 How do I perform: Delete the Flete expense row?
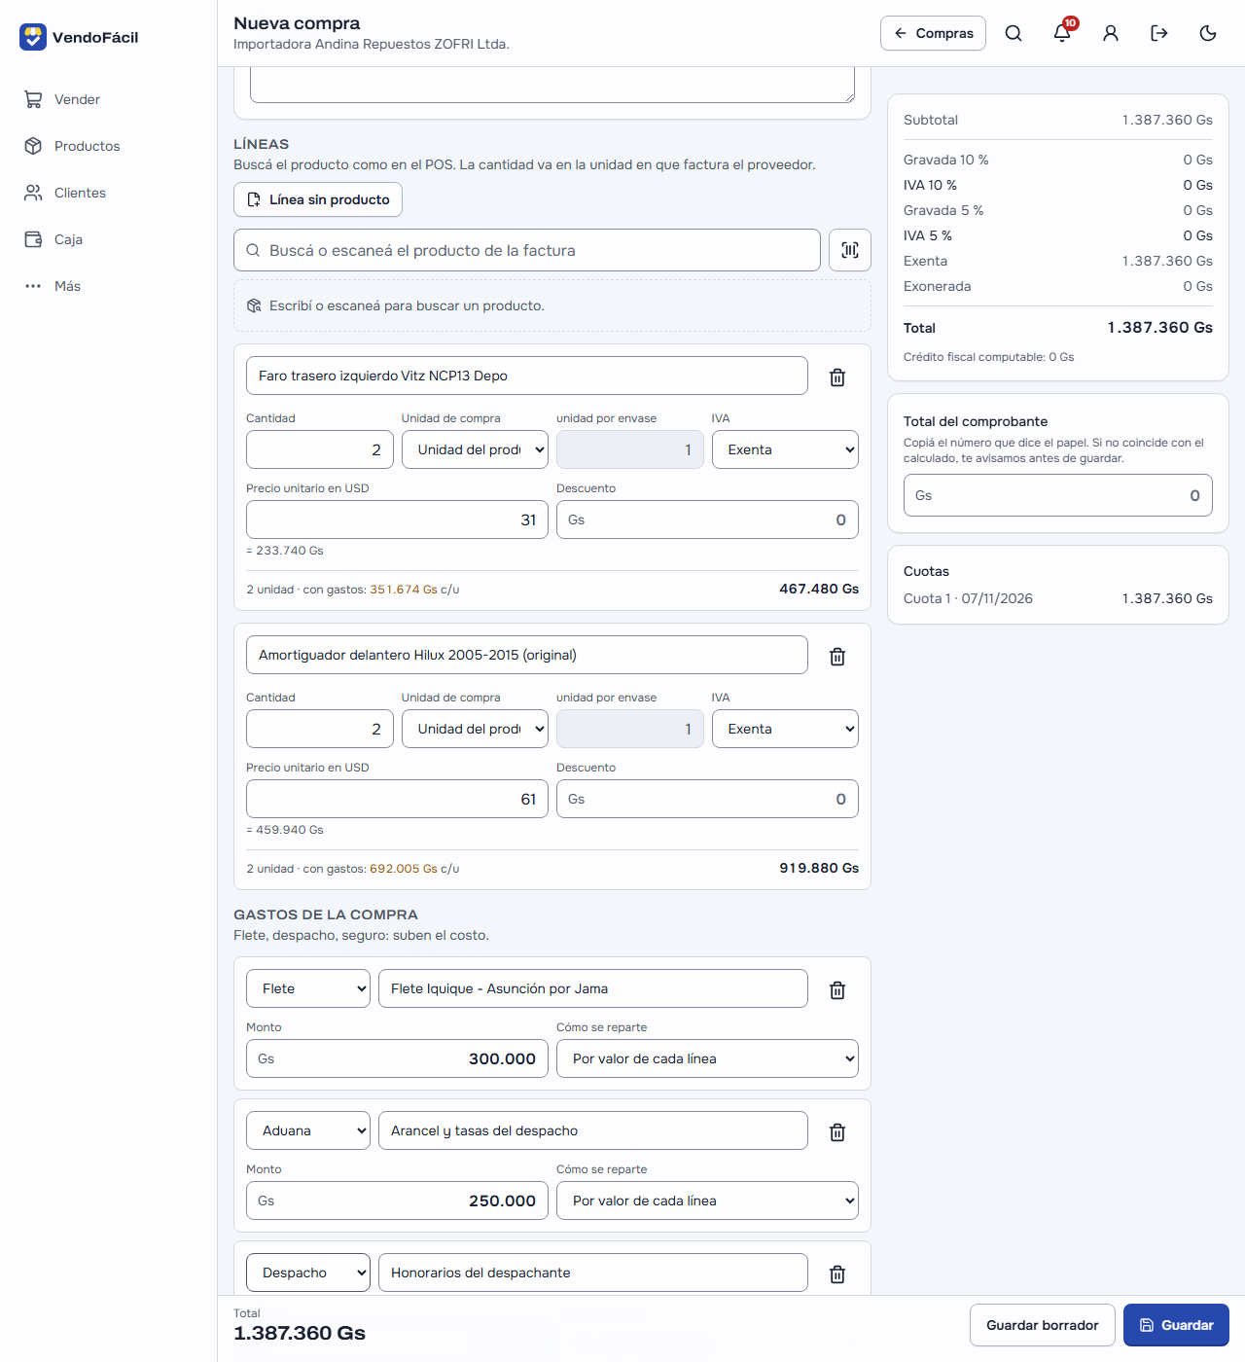click(x=837, y=990)
